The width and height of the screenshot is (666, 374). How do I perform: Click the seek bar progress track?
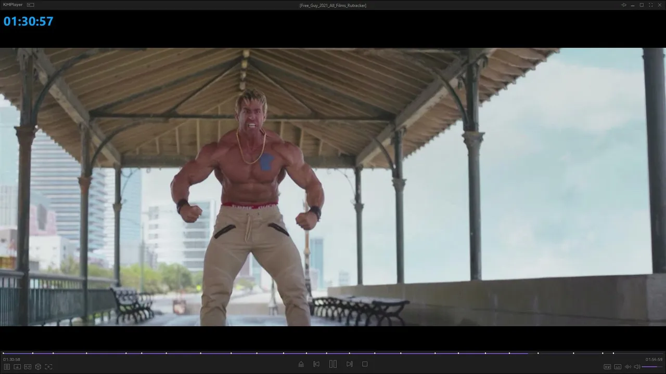pyautogui.click(x=333, y=353)
